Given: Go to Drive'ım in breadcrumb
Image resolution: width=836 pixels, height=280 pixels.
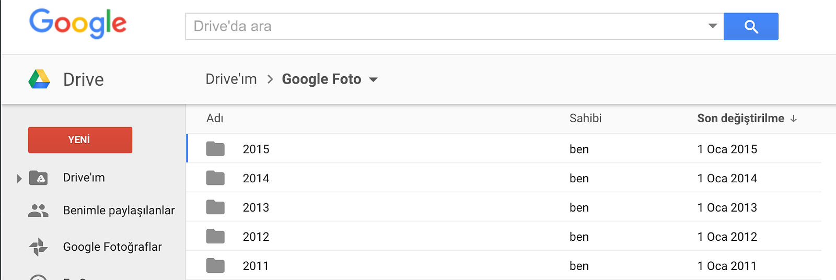Looking at the screenshot, I should pyautogui.click(x=231, y=79).
